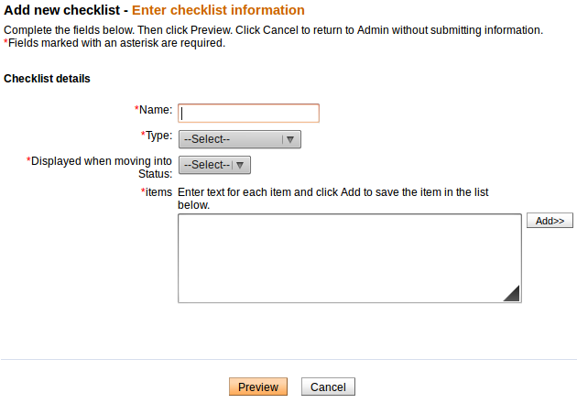Click the orange 'Enter checklist information' heading

(x=218, y=11)
